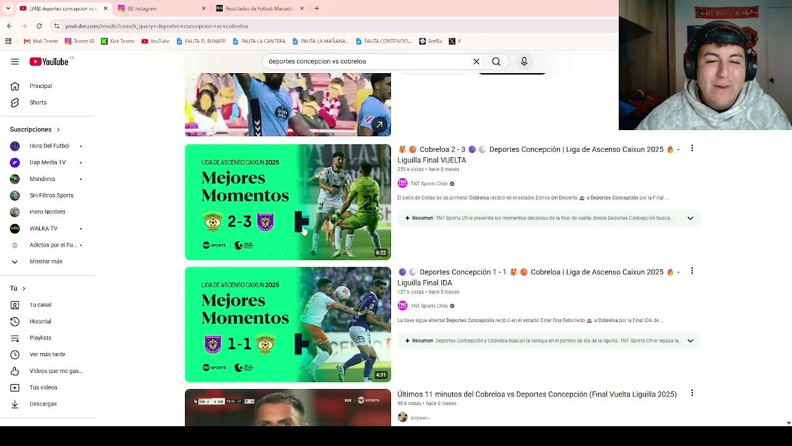Open options menu for Concepción 1 - 1 video
The image size is (792, 446).
click(x=692, y=271)
